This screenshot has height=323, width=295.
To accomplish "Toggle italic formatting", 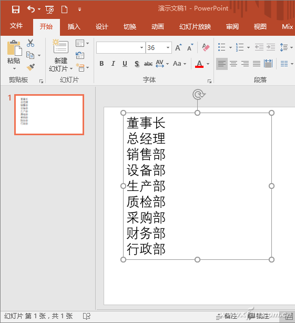I will [113, 64].
